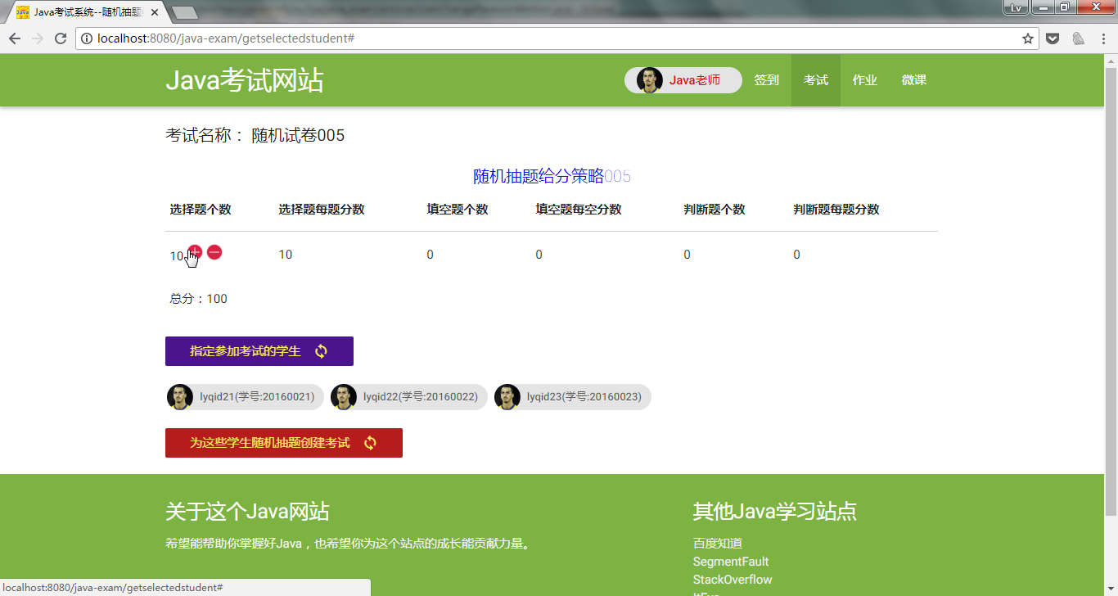This screenshot has width=1118, height=596.
Task: Click the 填空题个数 value 0
Action: (431, 255)
